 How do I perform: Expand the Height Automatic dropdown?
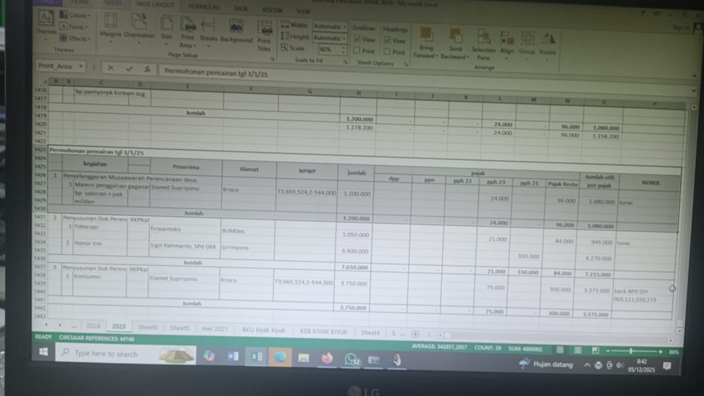point(344,38)
